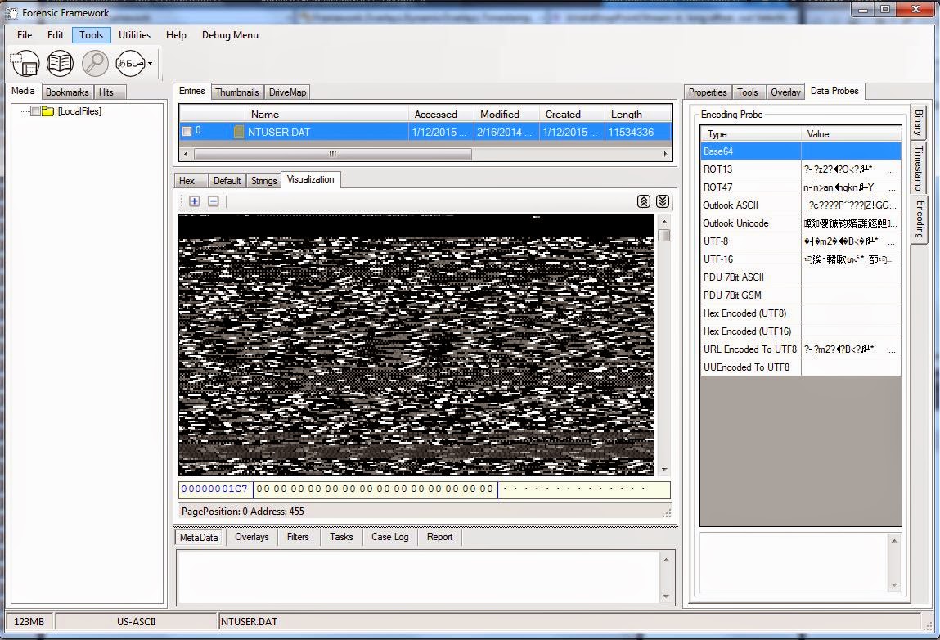
Task: Click the magnifying glass search icon
Action: (x=95, y=63)
